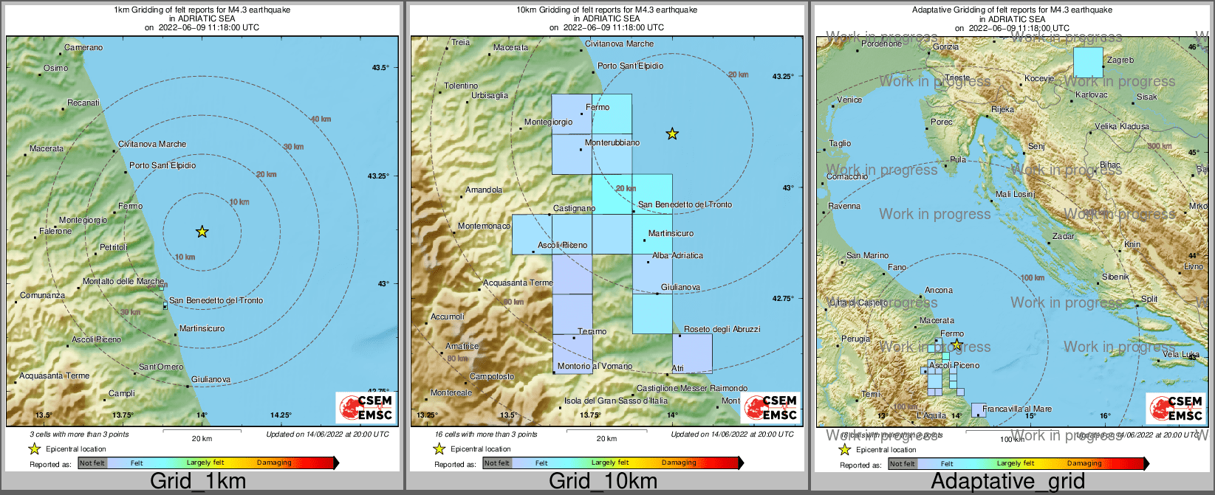Screen dimensions: 1215x495
Task: Click 'Damaging' on the Grid_1km color bar
Action: (274, 463)
